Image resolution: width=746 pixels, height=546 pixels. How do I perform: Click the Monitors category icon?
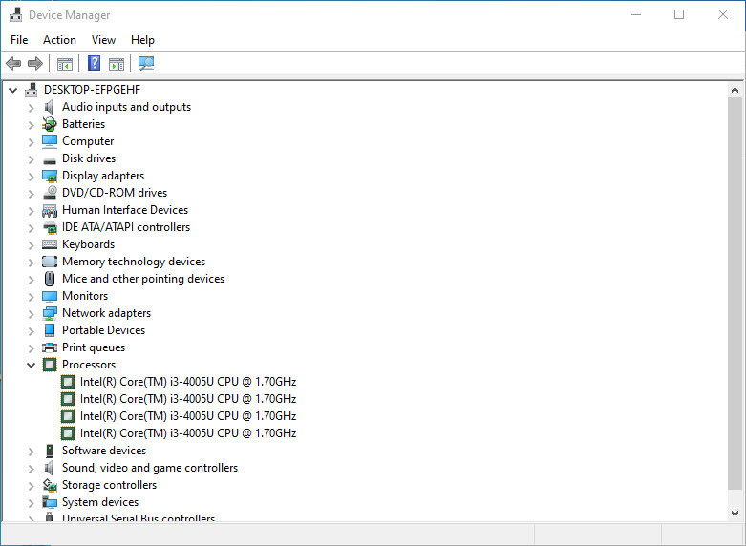click(50, 296)
